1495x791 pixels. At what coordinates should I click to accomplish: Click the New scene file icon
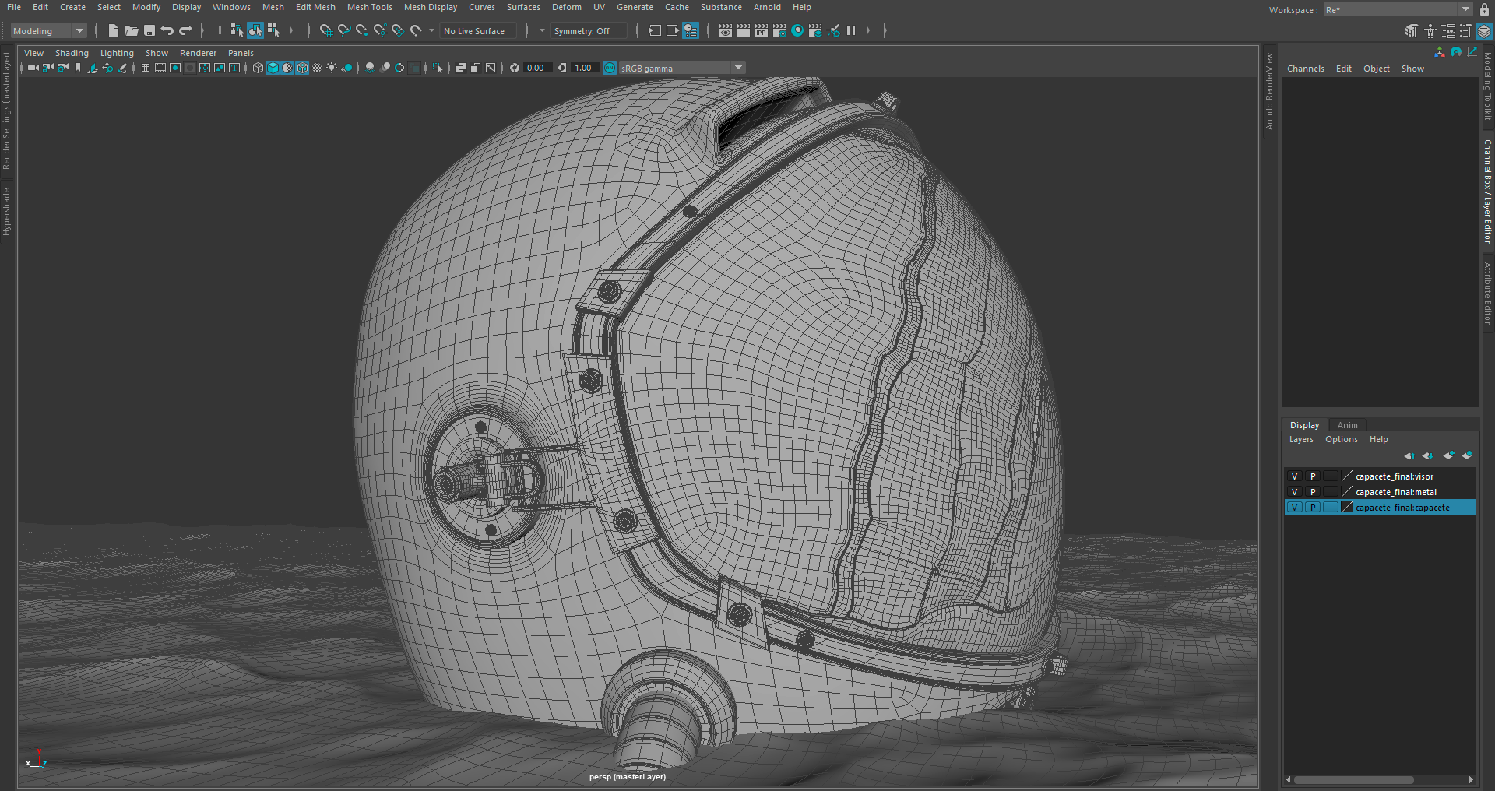(x=114, y=30)
